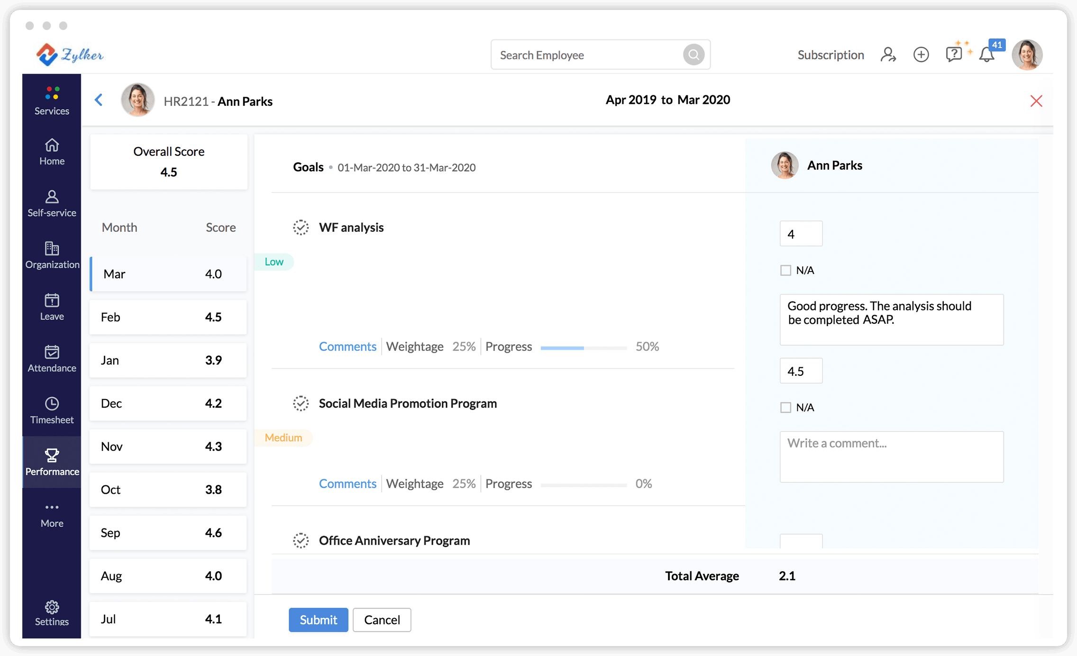Click Ann Parks avatar in reviewer column
Screen dimensions: 1077x656
[x=785, y=165]
